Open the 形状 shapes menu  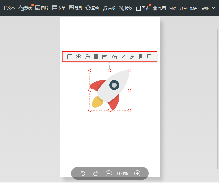click(x=25, y=8)
